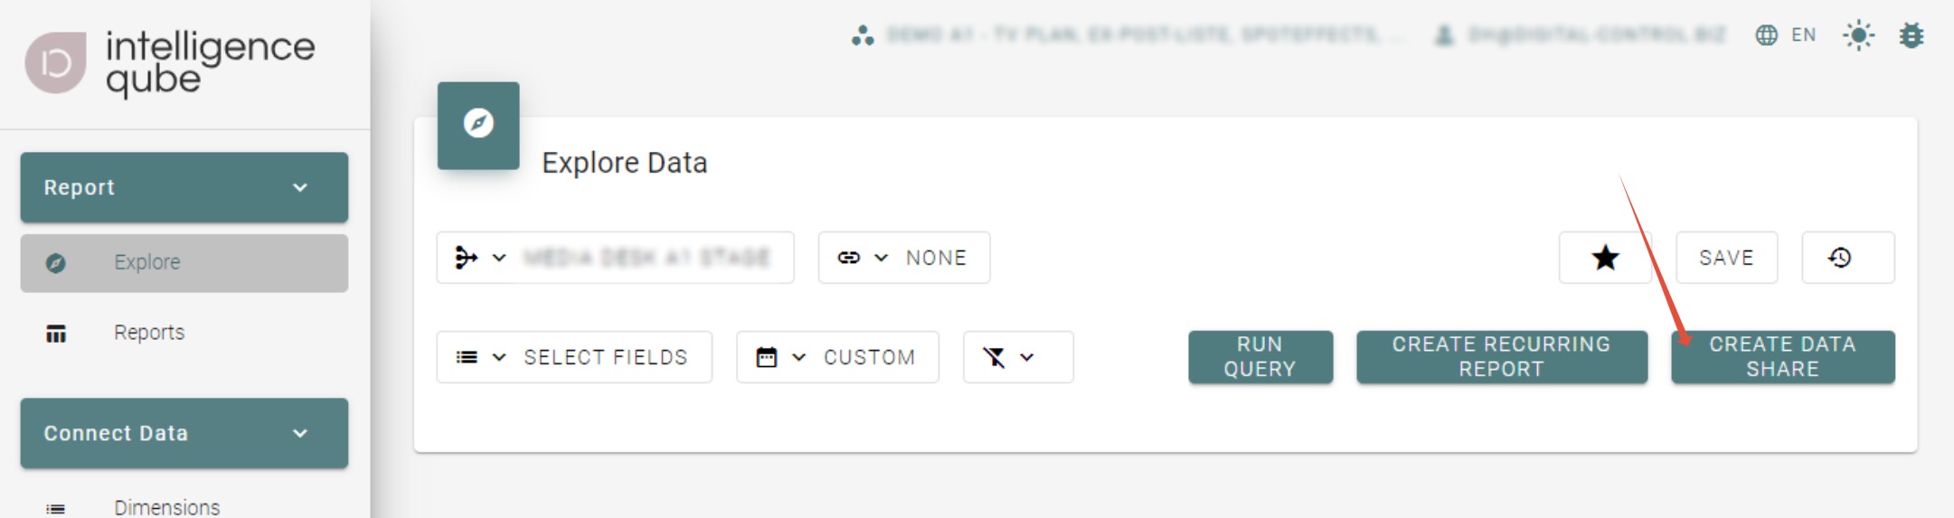The image size is (1954, 518).
Task: Click the globe language icon
Action: coord(1767,35)
